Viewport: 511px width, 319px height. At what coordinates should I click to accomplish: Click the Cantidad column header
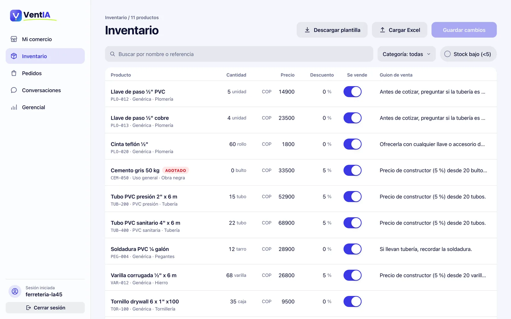(x=236, y=75)
